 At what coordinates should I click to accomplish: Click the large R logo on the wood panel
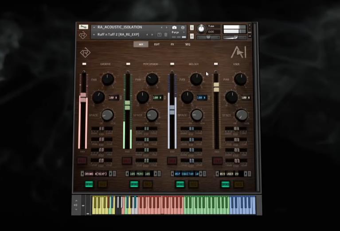click(x=85, y=53)
